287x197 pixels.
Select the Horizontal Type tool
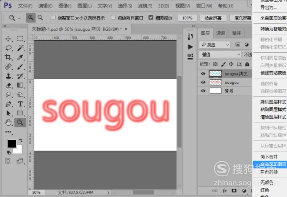point(20,104)
